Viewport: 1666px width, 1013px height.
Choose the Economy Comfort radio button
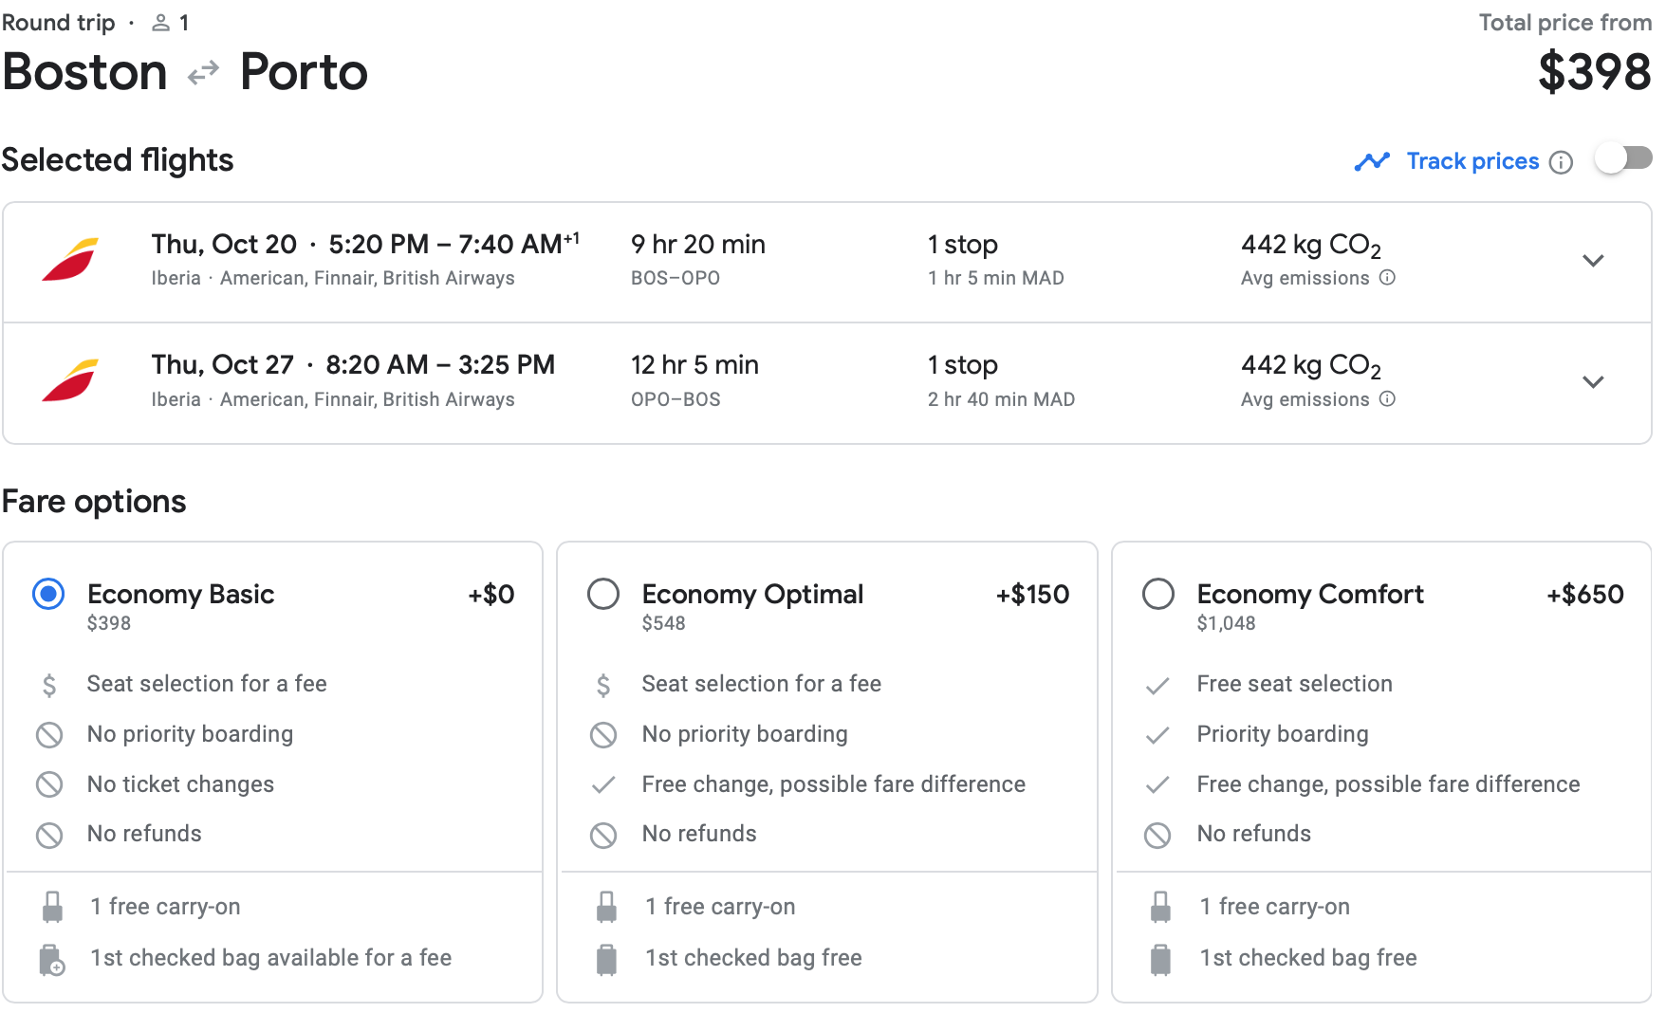1157,595
